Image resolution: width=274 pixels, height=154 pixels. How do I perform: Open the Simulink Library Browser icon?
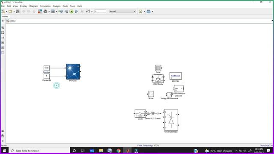[x=40, y=12]
